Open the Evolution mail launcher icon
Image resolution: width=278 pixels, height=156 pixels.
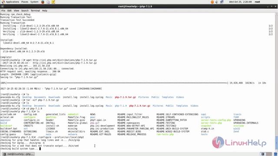(48, 2)
